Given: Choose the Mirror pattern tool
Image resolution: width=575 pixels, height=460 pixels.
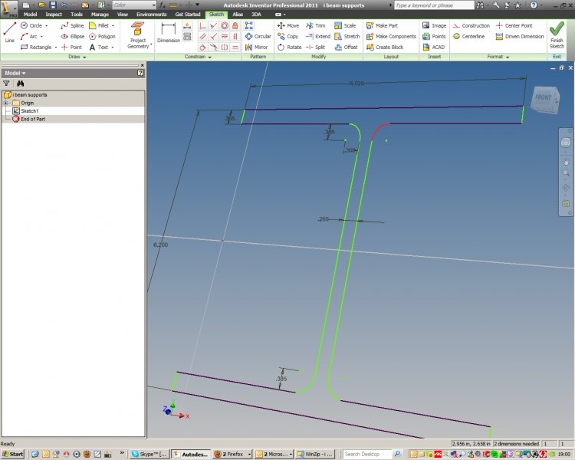Looking at the screenshot, I should pyautogui.click(x=256, y=47).
